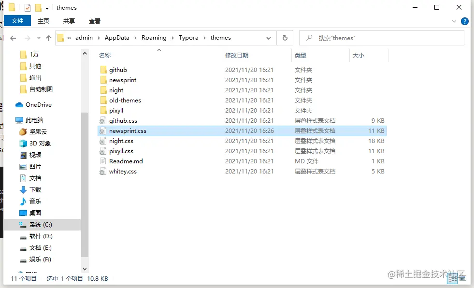Image resolution: width=474 pixels, height=288 pixels.
Task: Click the Back navigation arrow
Action: pyautogui.click(x=13, y=38)
